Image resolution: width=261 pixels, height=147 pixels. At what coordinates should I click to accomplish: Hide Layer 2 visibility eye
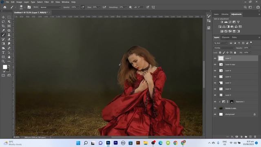click(x=215, y=77)
